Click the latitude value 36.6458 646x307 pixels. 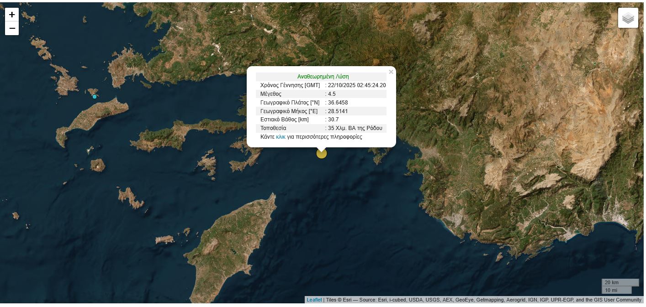(338, 103)
